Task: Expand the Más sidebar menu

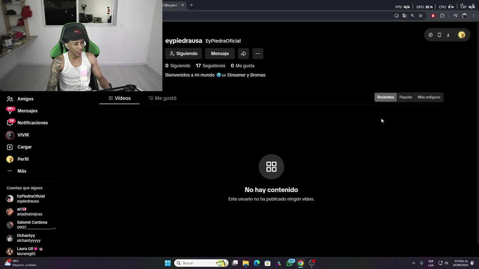Action: click(x=16, y=171)
